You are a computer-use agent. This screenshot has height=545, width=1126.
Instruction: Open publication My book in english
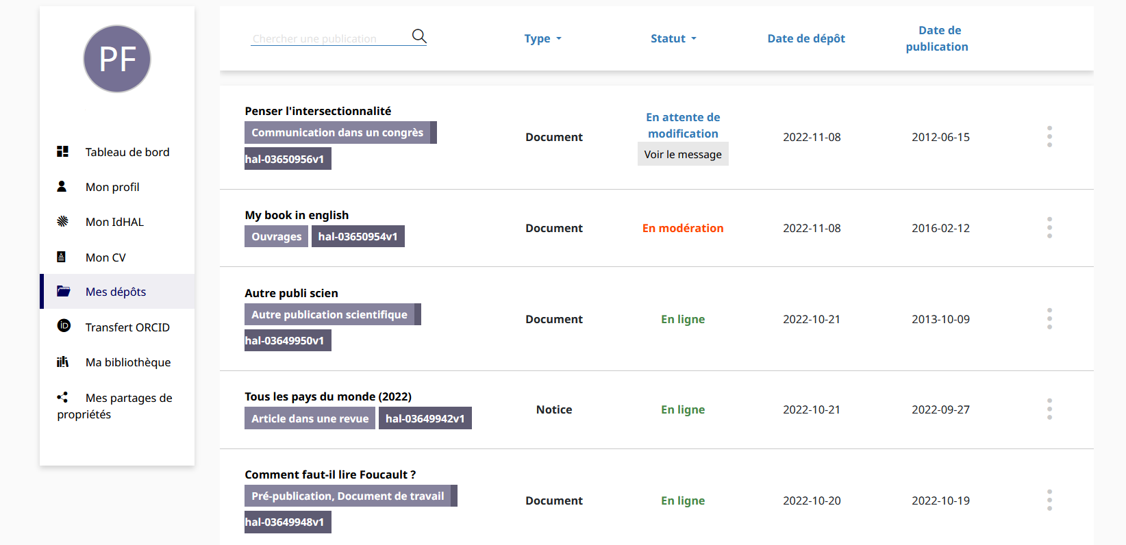[297, 215]
